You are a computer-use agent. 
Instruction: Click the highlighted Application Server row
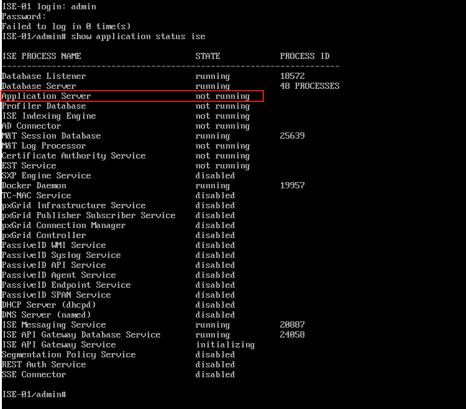(x=132, y=96)
